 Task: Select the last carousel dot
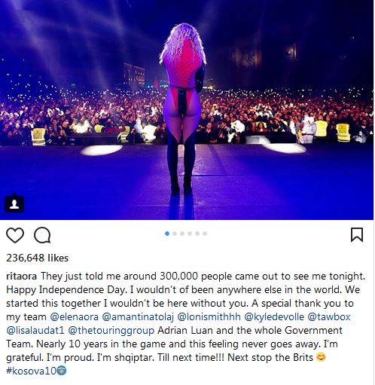[x=205, y=234]
